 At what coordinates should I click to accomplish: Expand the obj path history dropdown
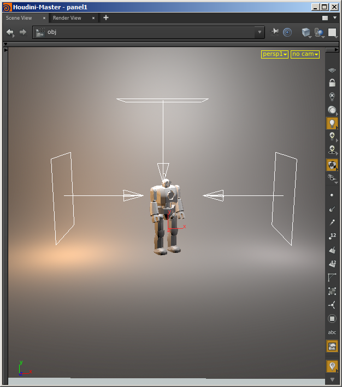tap(259, 32)
